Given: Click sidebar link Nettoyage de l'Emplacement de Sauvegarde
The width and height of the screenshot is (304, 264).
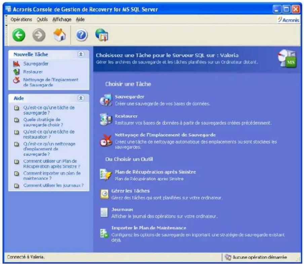Looking at the screenshot, I should pos(51,82).
